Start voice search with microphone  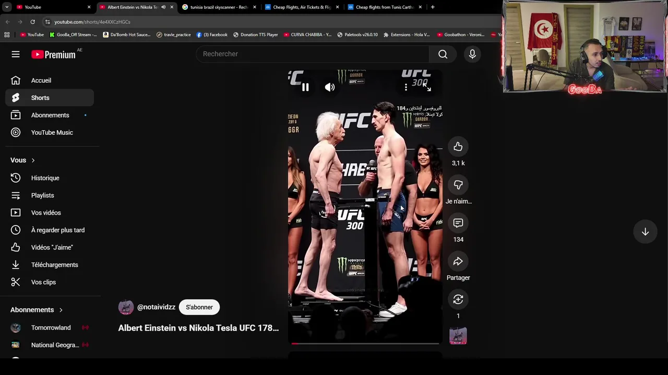pyautogui.click(x=472, y=54)
